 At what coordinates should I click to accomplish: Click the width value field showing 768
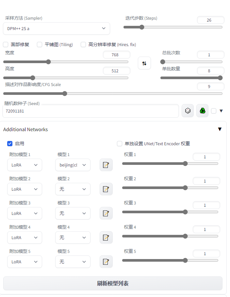pyautogui.click(x=117, y=55)
